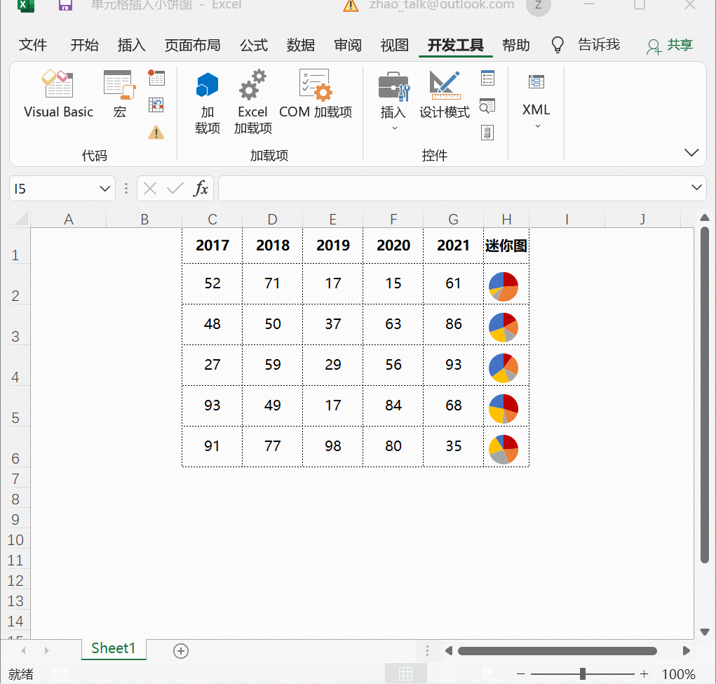This screenshot has width=716, height=684.
Task: Open control Properties icon
Action: pyautogui.click(x=487, y=78)
